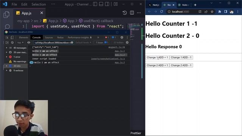Image resolution: width=242 pixels, height=136 pixels.
Task: Open timeline history icon in editor toolbar
Action: tap(125, 13)
